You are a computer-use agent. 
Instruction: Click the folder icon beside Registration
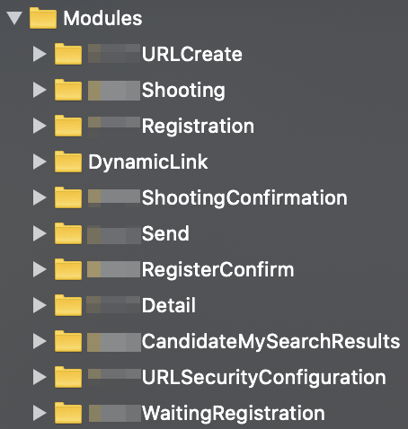pyautogui.click(x=68, y=126)
